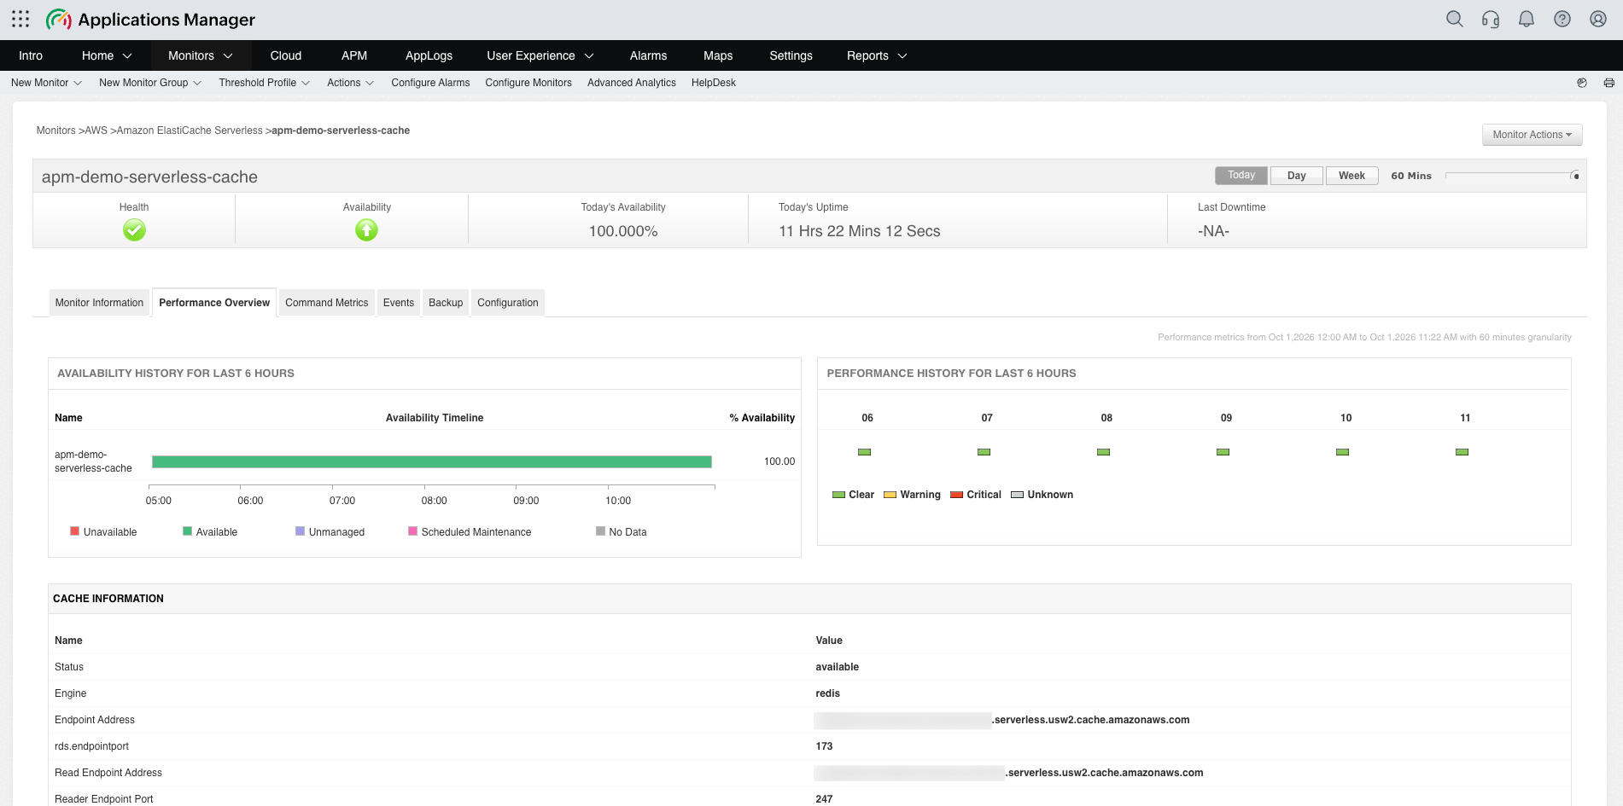Click the Unmanaged purple legend swatch

[x=300, y=531]
